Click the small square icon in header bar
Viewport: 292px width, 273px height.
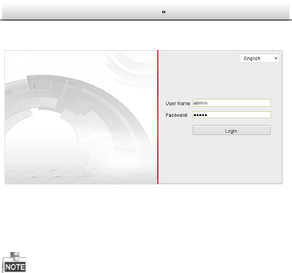pyautogui.click(x=164, y=12)
